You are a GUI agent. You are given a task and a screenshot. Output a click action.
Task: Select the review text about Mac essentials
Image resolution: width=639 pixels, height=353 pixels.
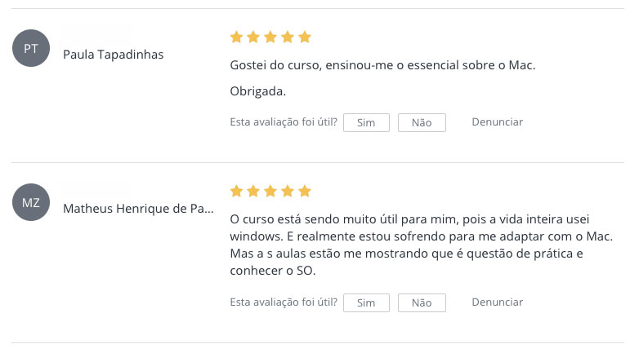(382, 65)
